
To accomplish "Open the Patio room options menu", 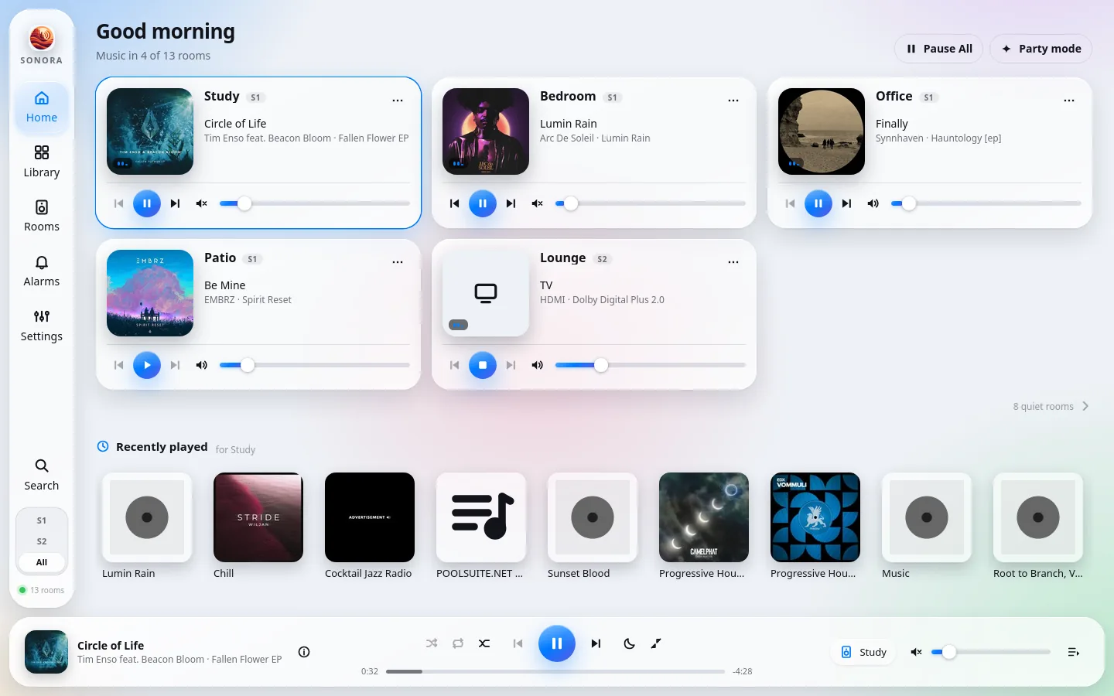I will point(398,262).
